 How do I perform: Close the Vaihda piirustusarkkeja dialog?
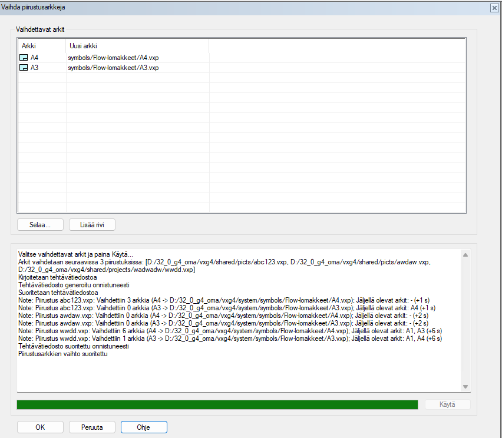coord(494,8)
